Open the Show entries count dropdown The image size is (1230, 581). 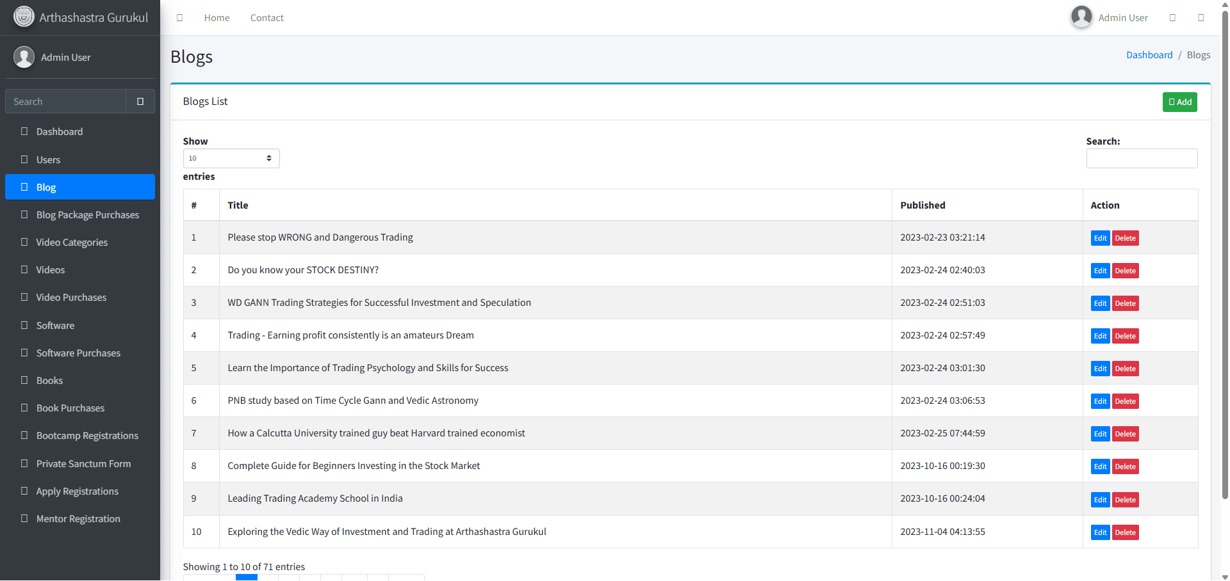pyautogui.click(x=231, y=158)
